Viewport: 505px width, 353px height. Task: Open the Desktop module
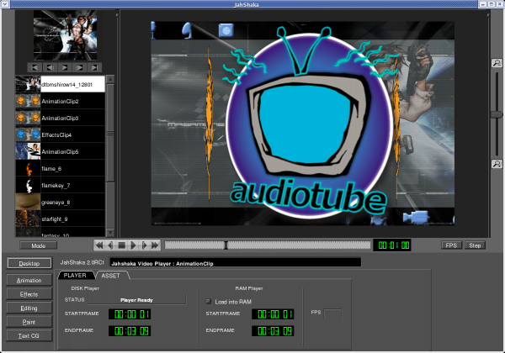(x=29, y=263)
